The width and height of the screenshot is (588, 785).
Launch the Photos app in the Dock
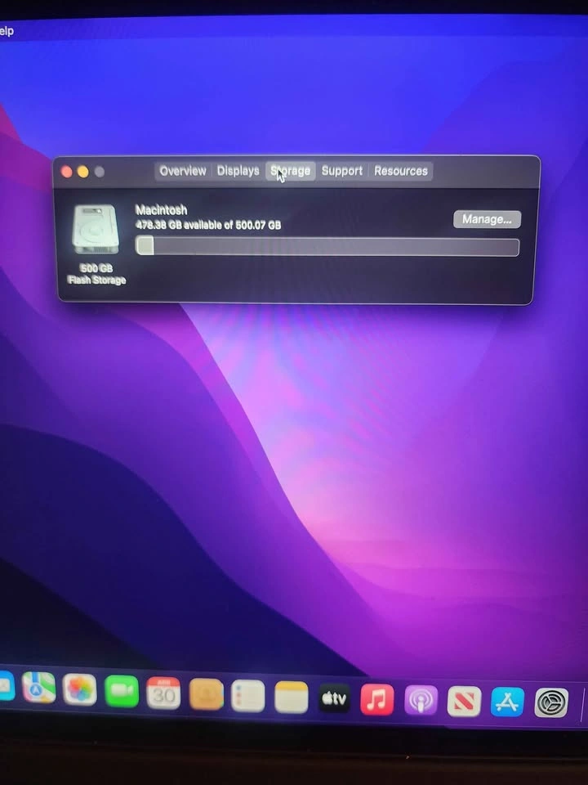point(79,689)
